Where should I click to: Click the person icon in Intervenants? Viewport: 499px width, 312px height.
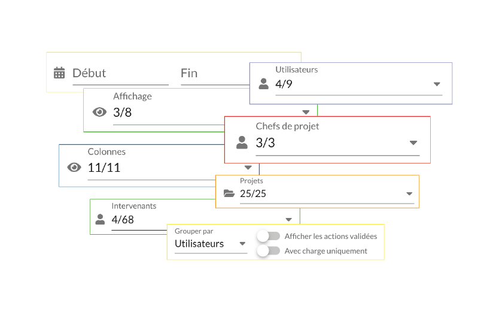pyautogui.click(x=100, y=219)
